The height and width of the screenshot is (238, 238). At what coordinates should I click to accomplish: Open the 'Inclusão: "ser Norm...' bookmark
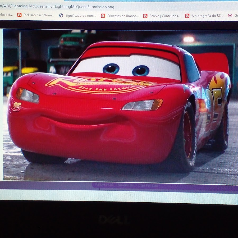(x=36, y=15)
